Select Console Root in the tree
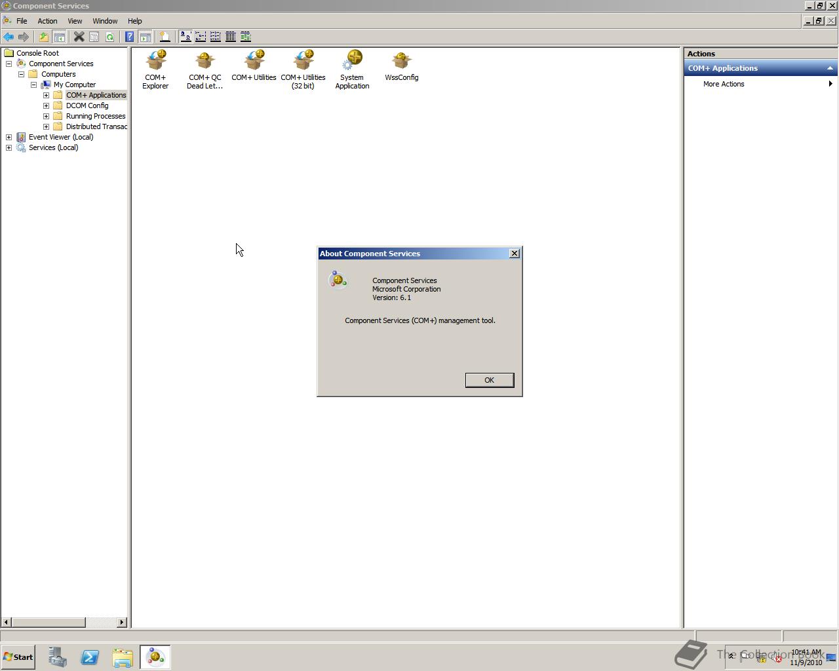Screen dimensions: 839x671 tap(37, 53)
